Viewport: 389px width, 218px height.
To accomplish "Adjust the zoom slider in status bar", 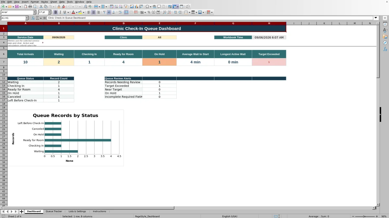I will pos(364,216).
